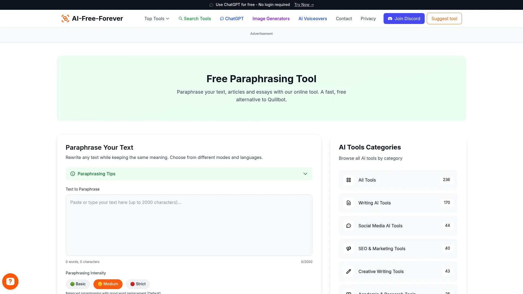
Task: Click the Social Media AI Tools speech icon
Action: click(x=348, y=226)
